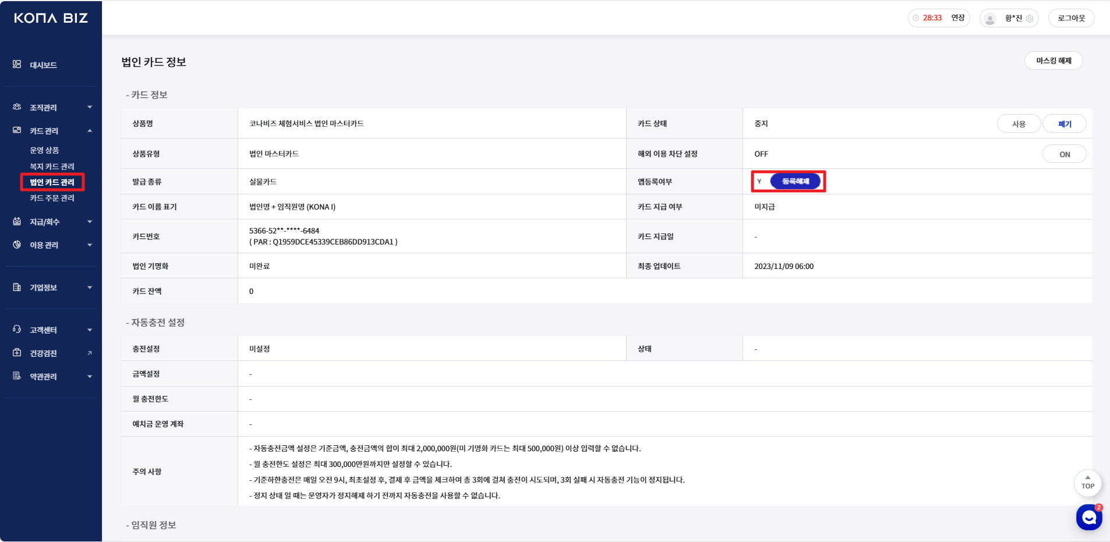Screen dimensions: 1110x542
Task: Open the 대시보드 menu item
Action: (x=43, y=65)
